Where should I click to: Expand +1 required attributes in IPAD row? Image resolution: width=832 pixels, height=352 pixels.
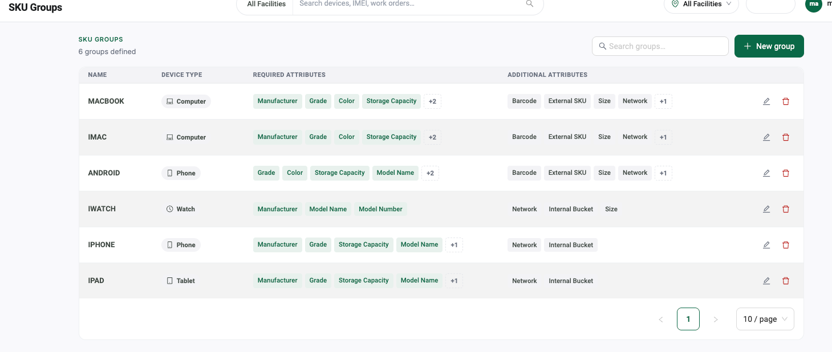[454, 281]
